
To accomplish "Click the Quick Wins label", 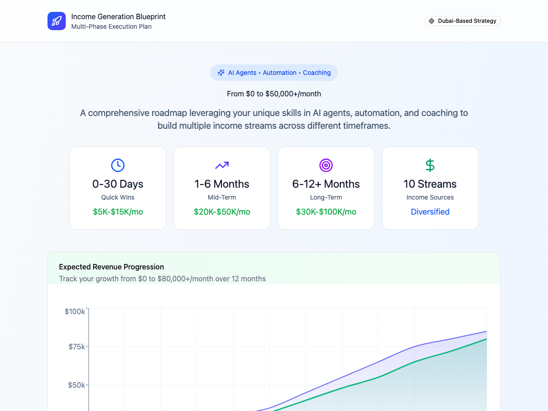I will (118, 197).
